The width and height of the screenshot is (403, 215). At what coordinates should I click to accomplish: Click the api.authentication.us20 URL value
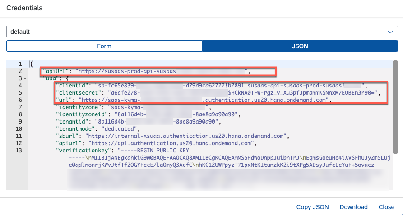tap(171, 143)
